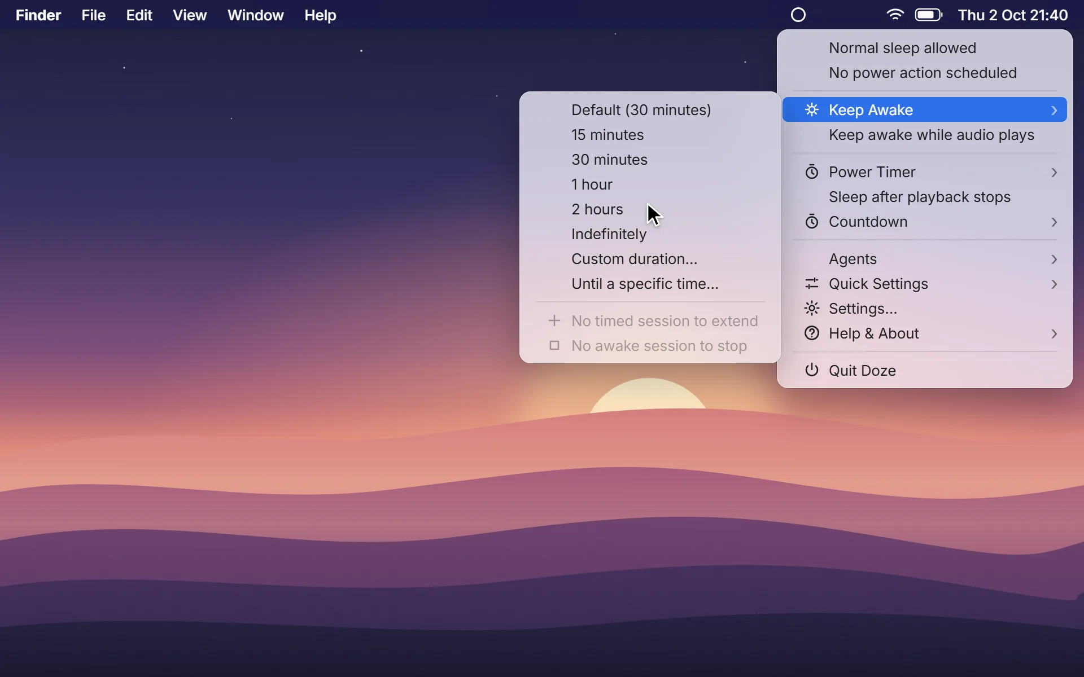Click the plus icon for extending timed session
The width and height of the screenshot is (1084, 677).
pyautogui.click(x=554, y=320)
